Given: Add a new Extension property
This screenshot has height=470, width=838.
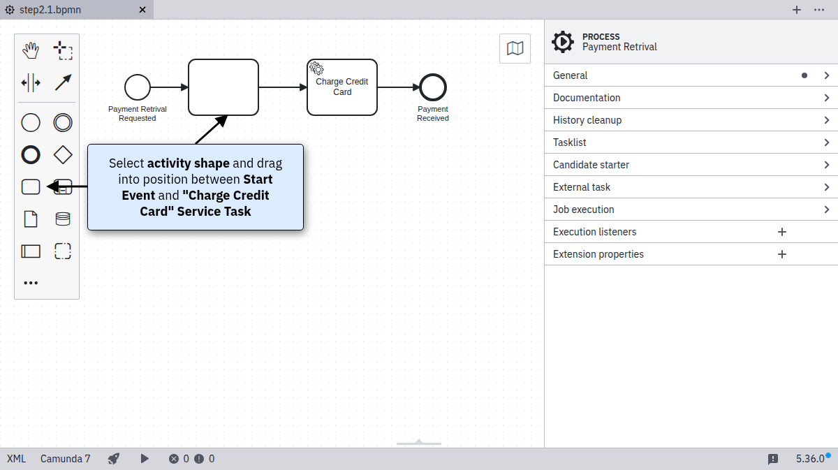Looking at the screenshot, I should coord(782,254).
